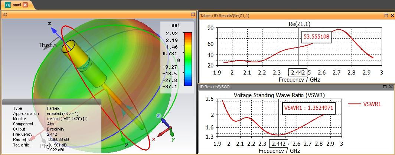Click the Re(Z1,1) plot title
This screenshot has width=395, height=155.
pyautogui.click(x=299, y=24)
